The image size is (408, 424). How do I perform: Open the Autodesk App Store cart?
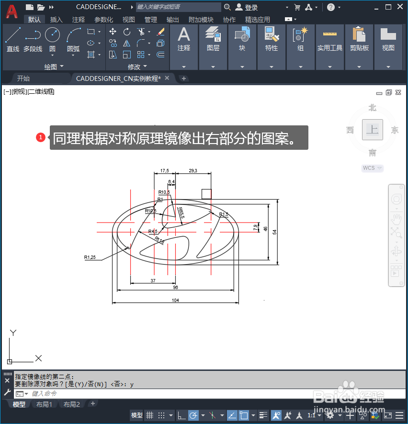297,7
